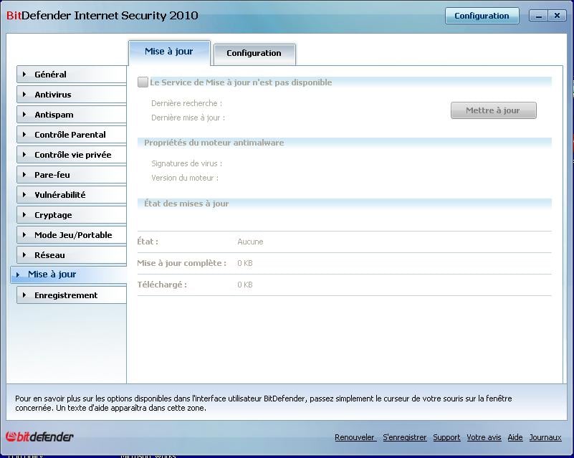Expand the Pare-feu section arrow

pyautogui.click(x=24, y=175)
